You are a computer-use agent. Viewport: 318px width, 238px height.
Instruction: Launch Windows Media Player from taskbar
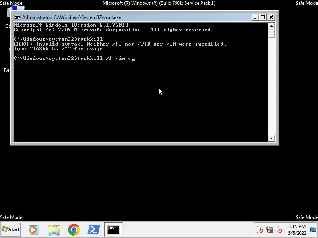34,230
